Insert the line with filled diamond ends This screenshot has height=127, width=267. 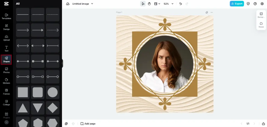coord(53,61)
